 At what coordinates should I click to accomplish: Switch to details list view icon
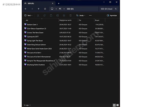(x=114, y=105)
